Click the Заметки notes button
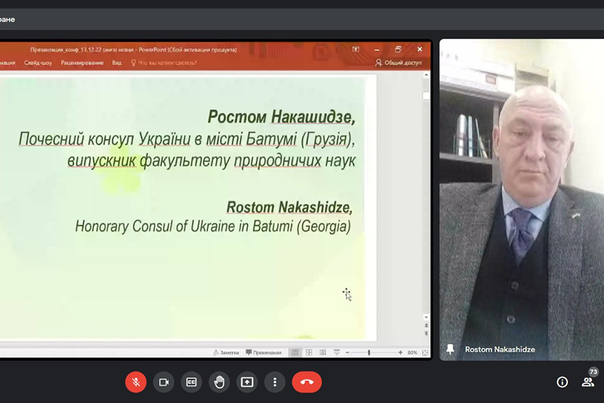 pyautogui.click(x=226, y=353)
